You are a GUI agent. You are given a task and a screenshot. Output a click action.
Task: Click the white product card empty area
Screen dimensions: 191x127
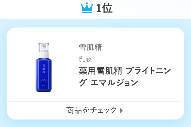[134, 95]
